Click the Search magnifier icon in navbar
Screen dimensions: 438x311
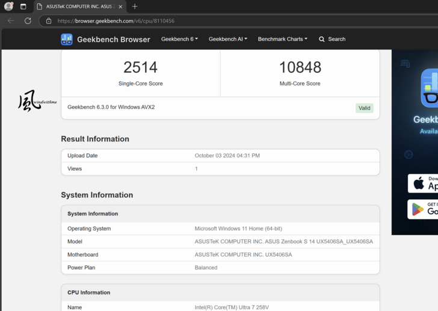point(322,39)
